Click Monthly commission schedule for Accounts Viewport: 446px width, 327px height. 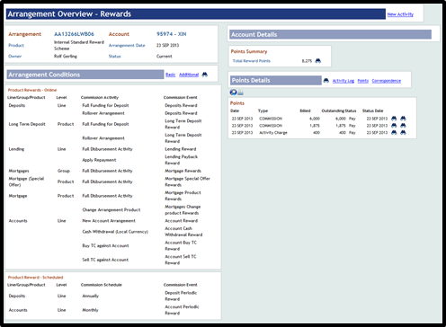(90, 310)
